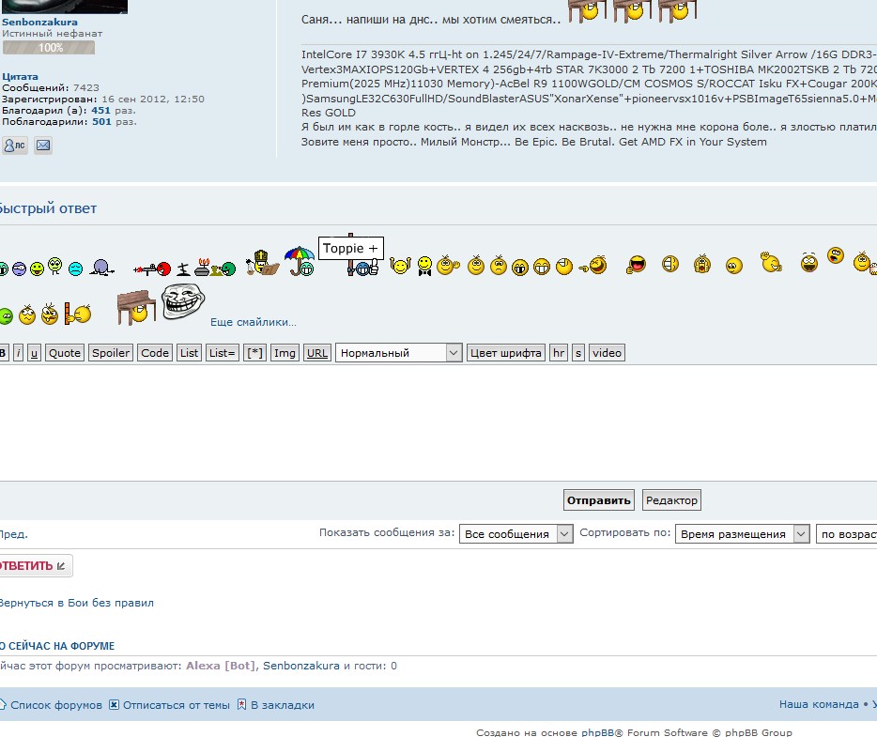This screenshot has width=877, height=737.
Task: Click the email envelope icon under Senbonzakura
Action: pyautogui.click(x=43, y=146)
